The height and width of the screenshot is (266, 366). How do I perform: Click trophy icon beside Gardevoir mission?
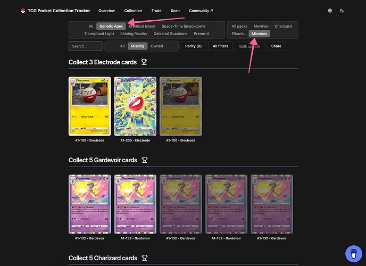point(144,160)
